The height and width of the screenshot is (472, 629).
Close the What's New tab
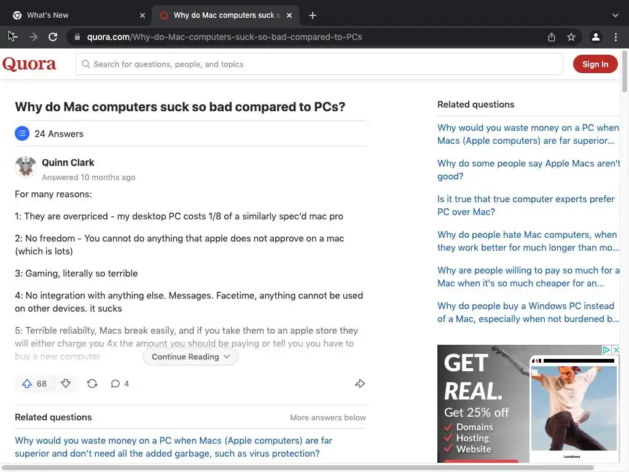[x=143, y=15]
